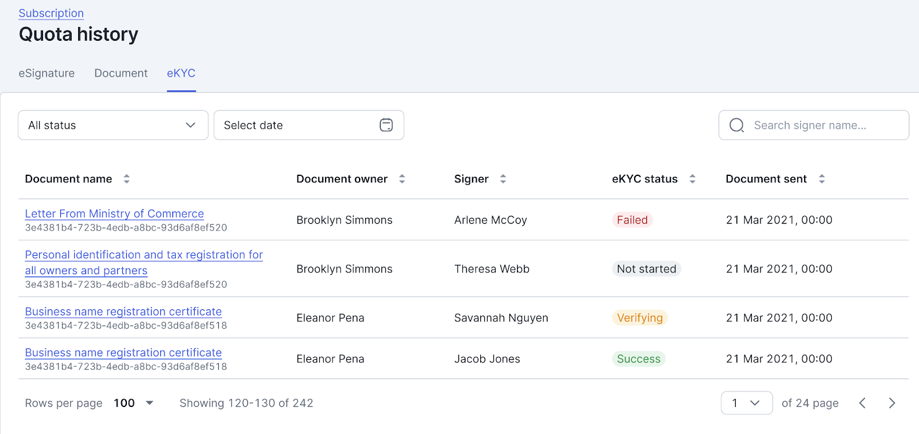Click the calendar icon in Select date
919x434 pixels.
(x=386, y=125)
